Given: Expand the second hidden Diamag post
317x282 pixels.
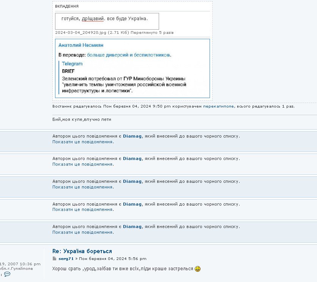Looking at the screenshot, I should point(83,165).
